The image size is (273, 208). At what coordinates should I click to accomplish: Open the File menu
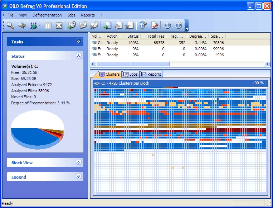[x=10, y=15]
